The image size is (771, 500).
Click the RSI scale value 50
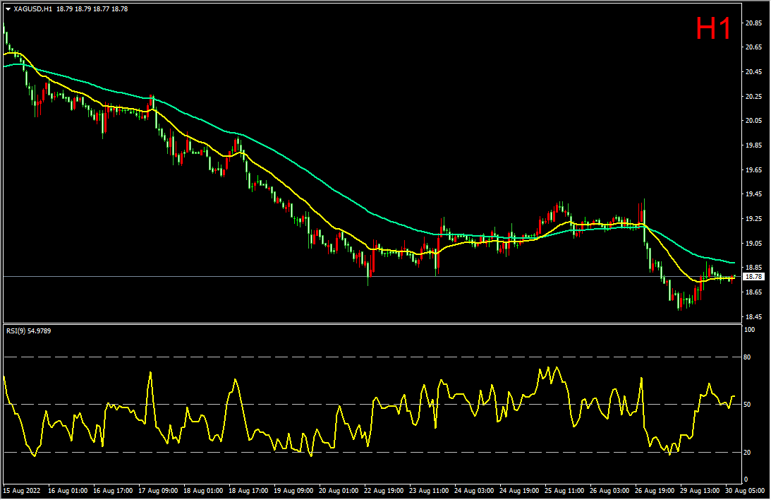point(748,405)
